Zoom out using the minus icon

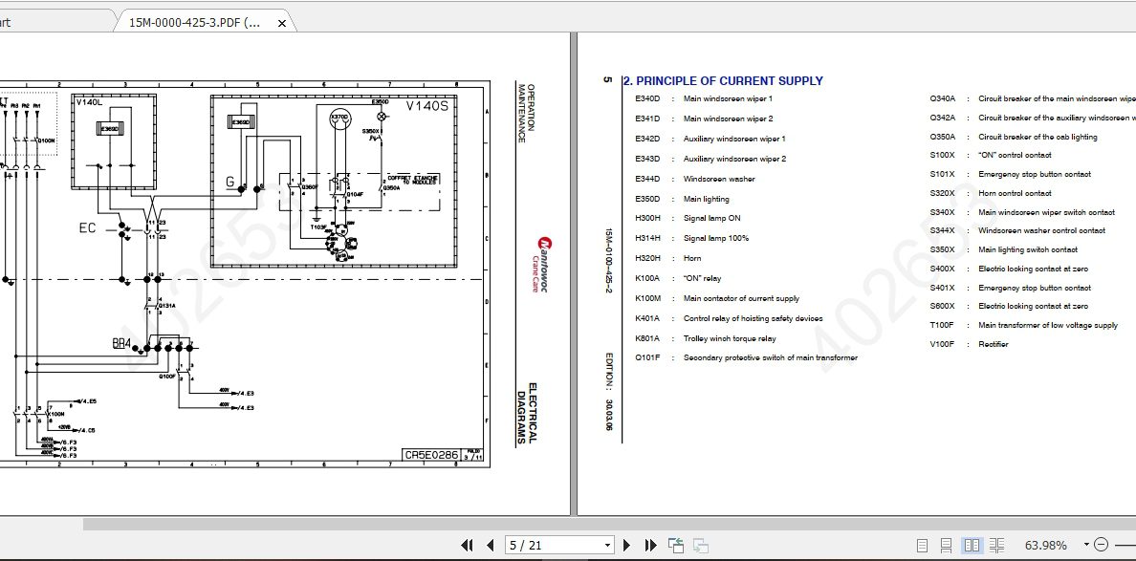pyautogui.click(x=1101, y=544)
